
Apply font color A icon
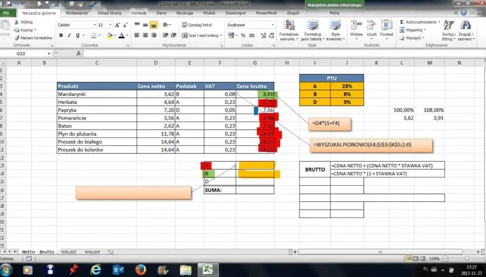[122, 36]
